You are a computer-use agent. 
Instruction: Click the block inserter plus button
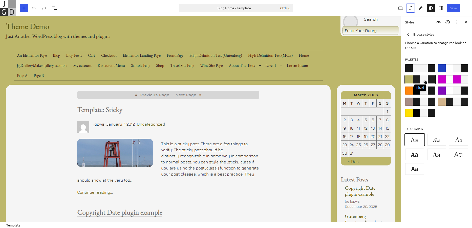coord(24,8)
